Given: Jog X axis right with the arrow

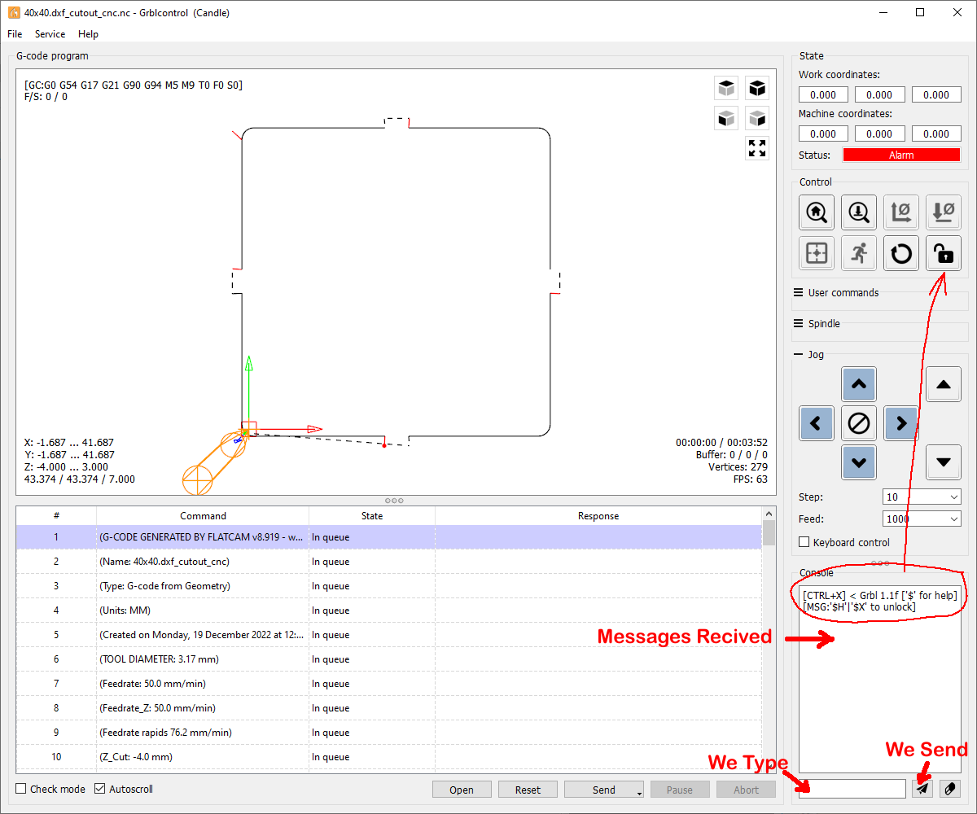Looking at the screenshot, I should tap(901, 423).
